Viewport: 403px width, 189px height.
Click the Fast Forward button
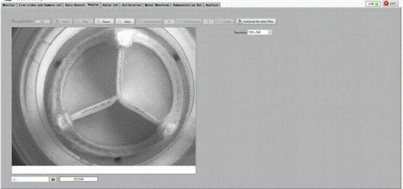[x=188, y=22]
